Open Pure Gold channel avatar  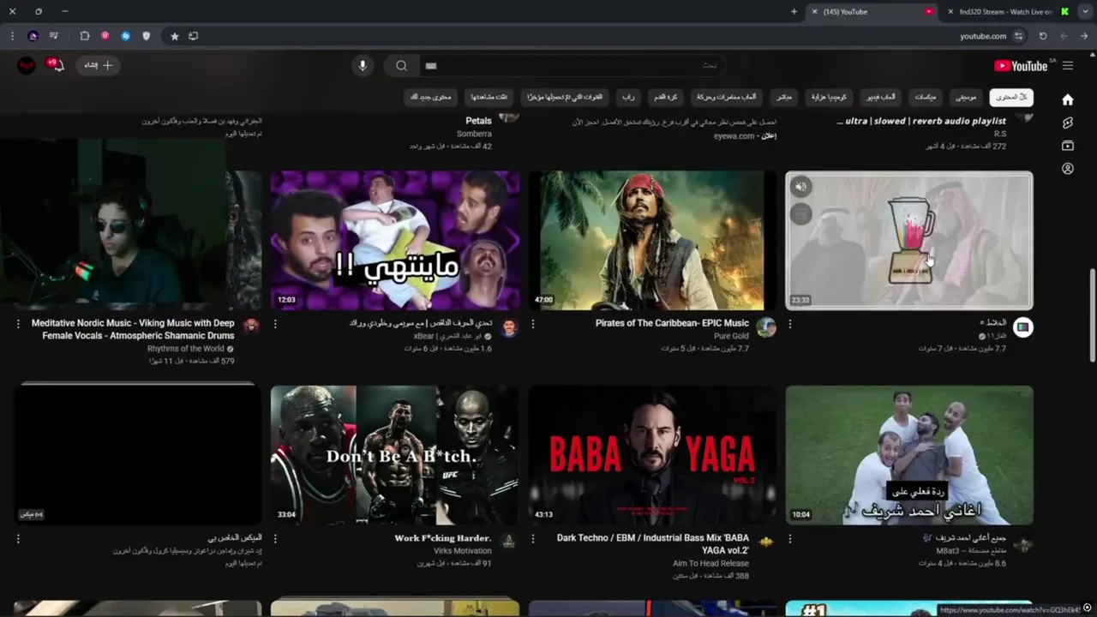tap(766, 327)
